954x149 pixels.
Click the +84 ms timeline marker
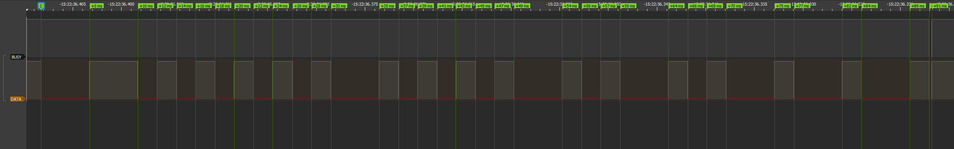click(x=870, y=6)
